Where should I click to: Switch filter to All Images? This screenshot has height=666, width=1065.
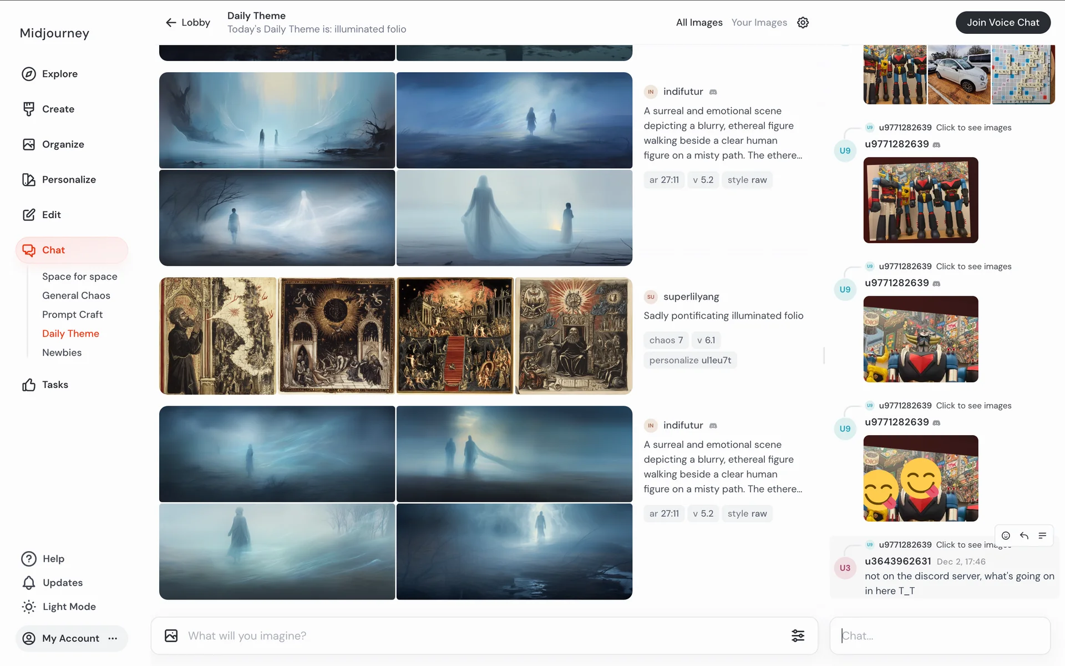[x=699, y=23]
